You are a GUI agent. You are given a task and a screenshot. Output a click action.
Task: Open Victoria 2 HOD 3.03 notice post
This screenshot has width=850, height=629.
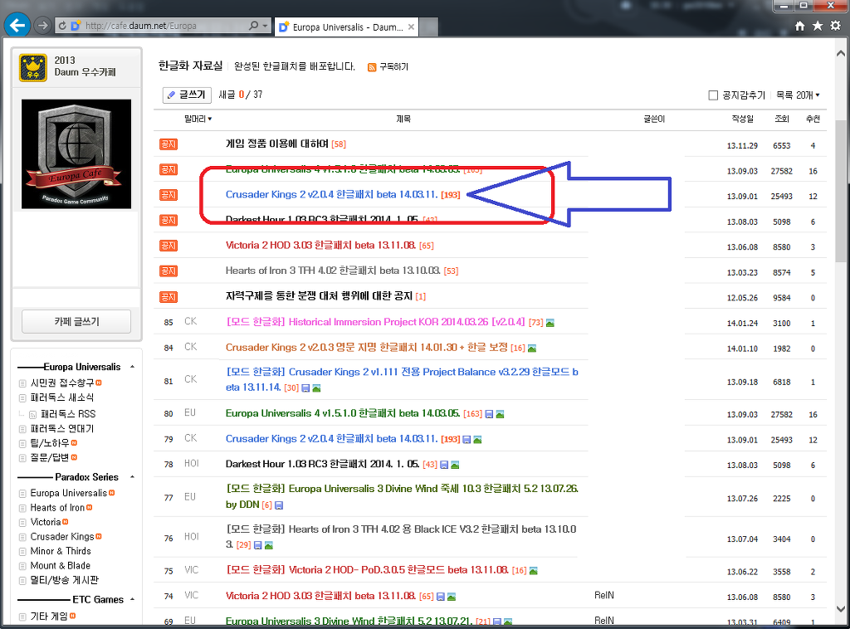coord(321,246)
